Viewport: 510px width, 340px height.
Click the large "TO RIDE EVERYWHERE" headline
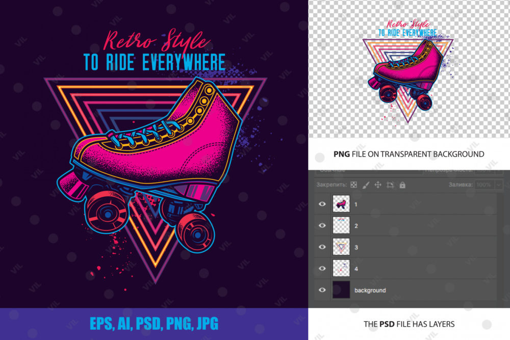(x=155, y=62)
